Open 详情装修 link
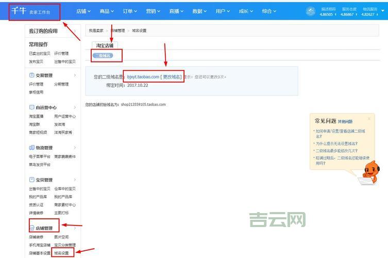 point(36,213)
